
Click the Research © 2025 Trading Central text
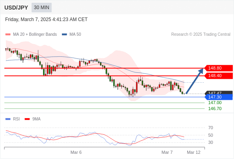click(x=201, y=35)
